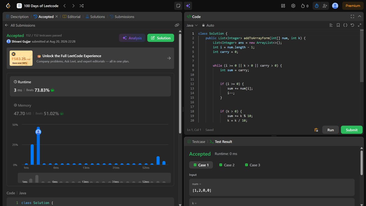
Task: Open settings gear icon
Action: (293, 6)
